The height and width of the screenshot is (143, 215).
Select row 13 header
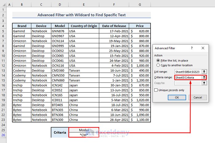pos(3,71)
